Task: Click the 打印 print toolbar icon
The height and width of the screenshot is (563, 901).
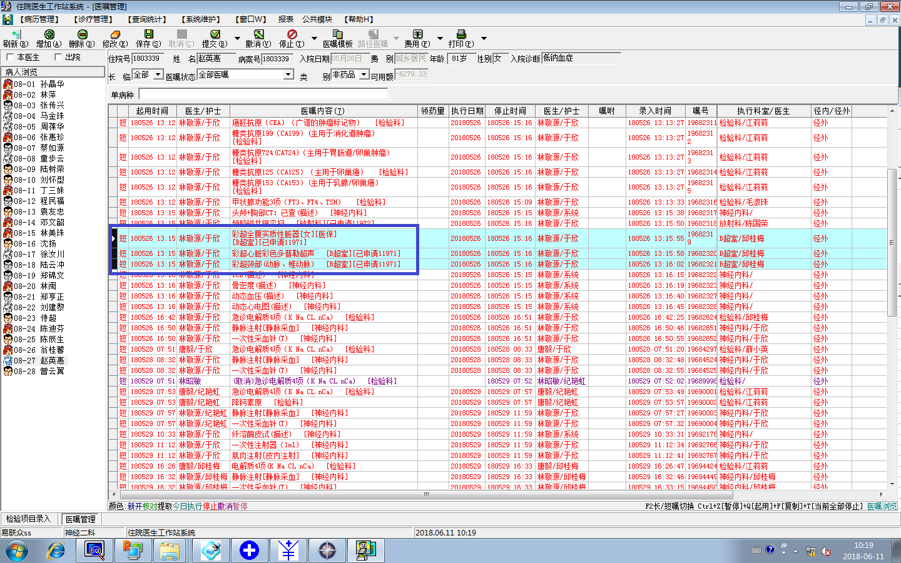Action: point(461,34)
